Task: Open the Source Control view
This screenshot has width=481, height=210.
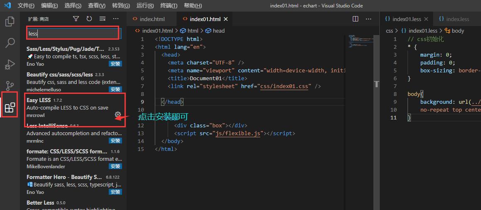Action: tap(10, 86)
